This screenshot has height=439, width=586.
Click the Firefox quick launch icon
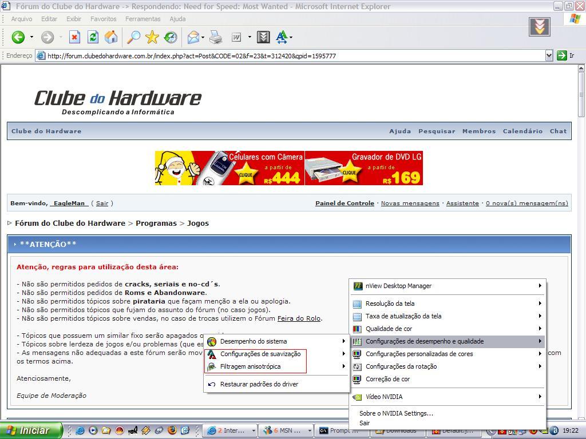(x=172, y=430)
